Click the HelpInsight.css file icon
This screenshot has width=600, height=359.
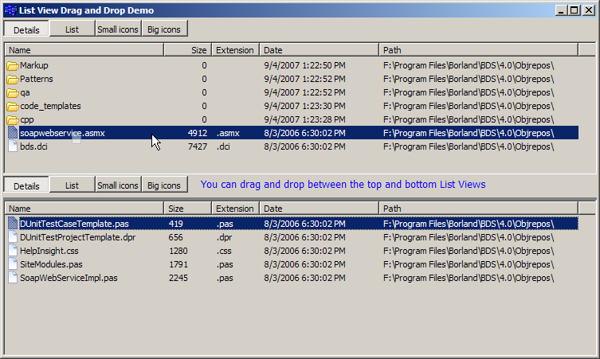(x=13, y=251)
